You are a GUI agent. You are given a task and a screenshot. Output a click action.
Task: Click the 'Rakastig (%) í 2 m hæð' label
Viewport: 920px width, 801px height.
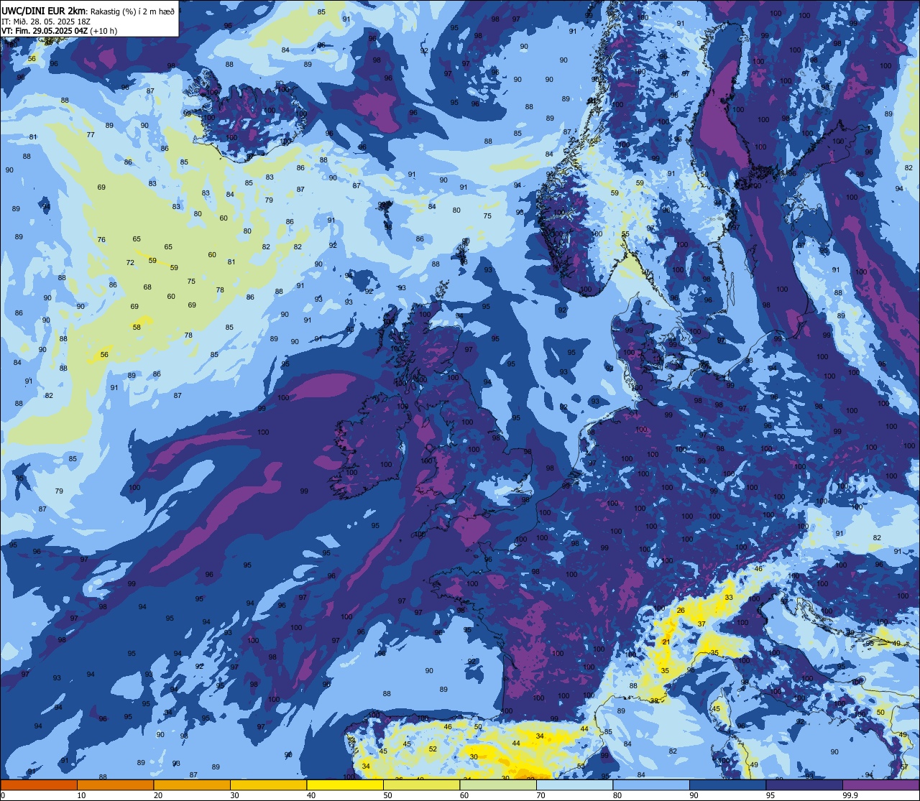tap(132, 11)
